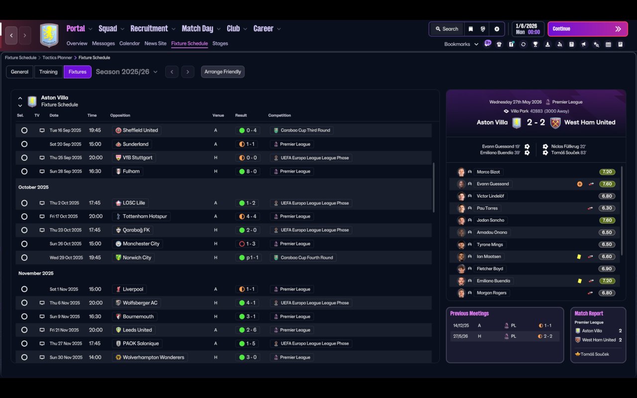Viewport: 637px width, 398px height.
Task: Expand the Bookmarks chevron
Action: coord(476,44)
